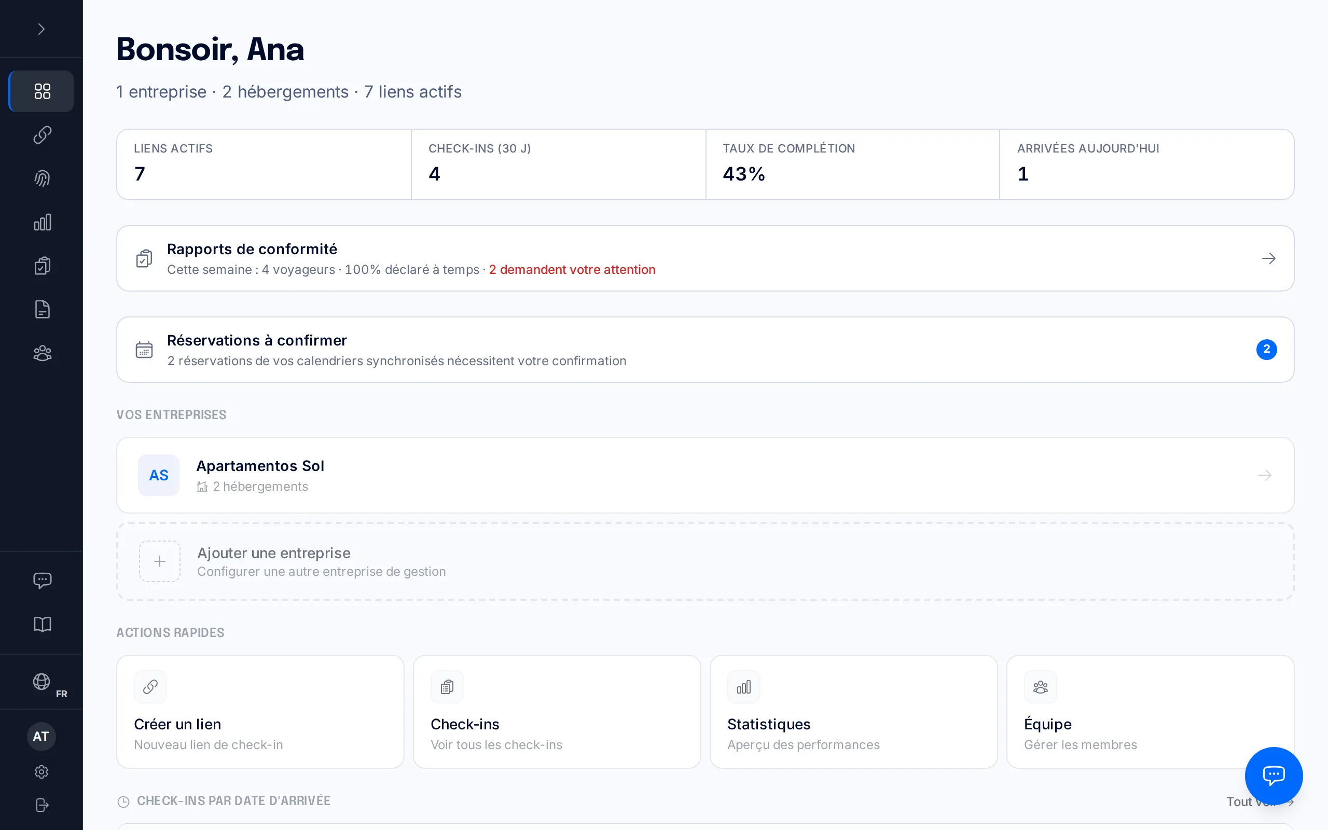Click 'Check-ins par date d'arrivée' heading
This screenshot has height=830, width=1328.
[233, 801]
